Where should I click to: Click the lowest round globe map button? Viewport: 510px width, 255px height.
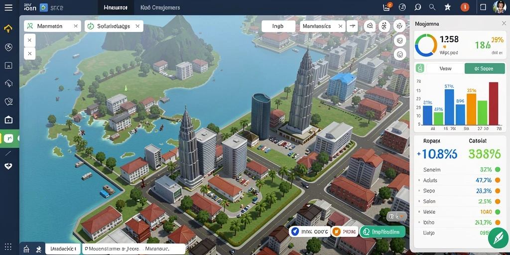point(400,54)
